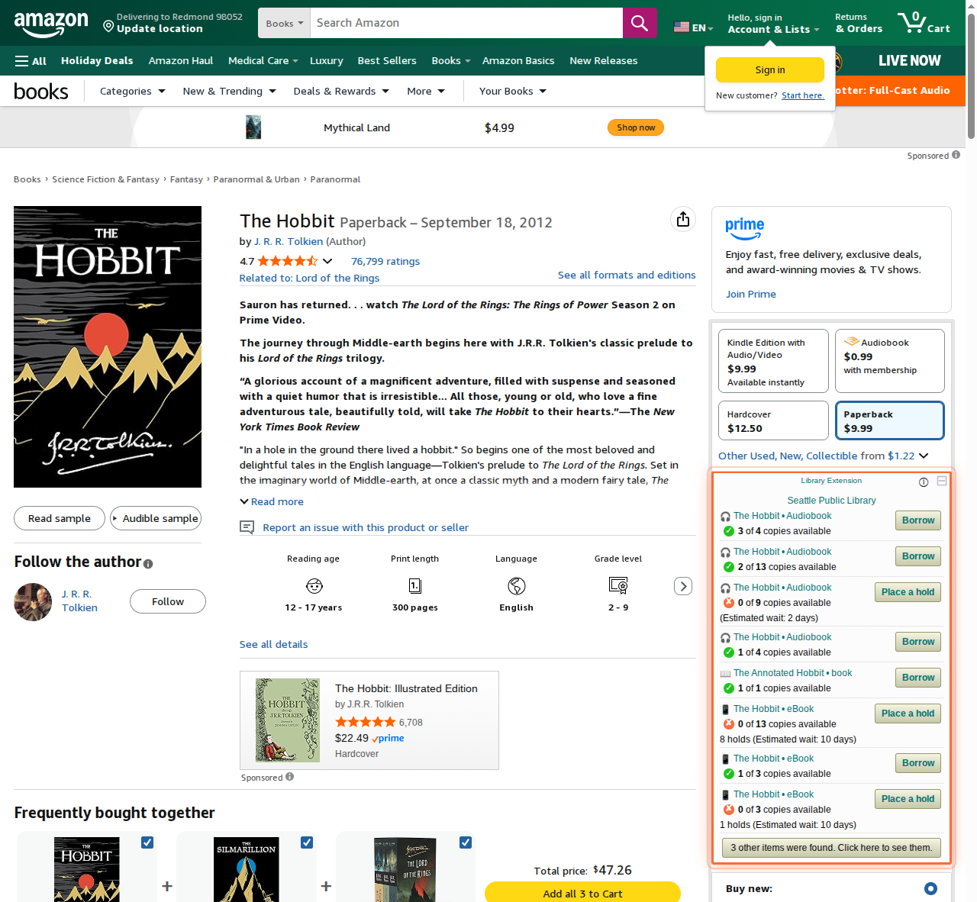Image resolution: width=977 pixels, height=902 pixels.
Task: Click the Language globe icon
Action: tap(517, 586)
